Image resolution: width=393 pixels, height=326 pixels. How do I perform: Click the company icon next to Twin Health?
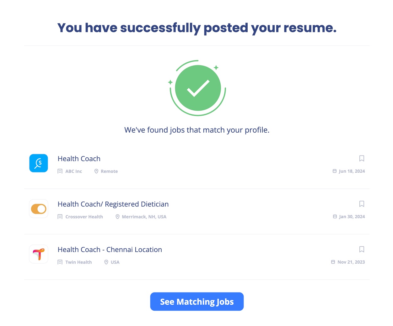tap(60, 262)
